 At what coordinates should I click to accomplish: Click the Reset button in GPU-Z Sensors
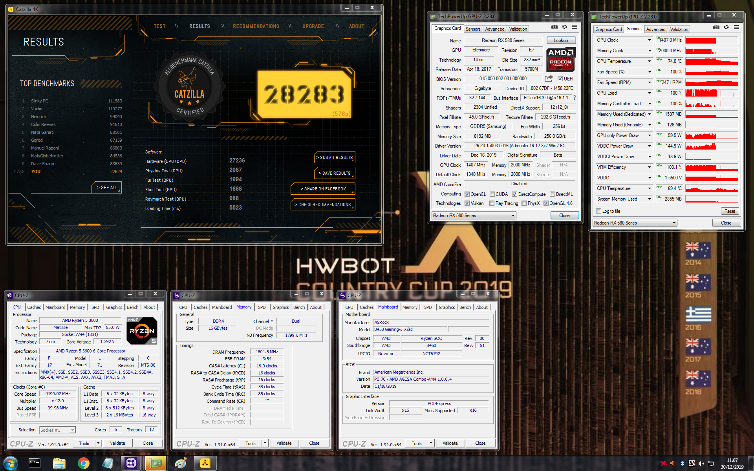click(x=730, y=211)
